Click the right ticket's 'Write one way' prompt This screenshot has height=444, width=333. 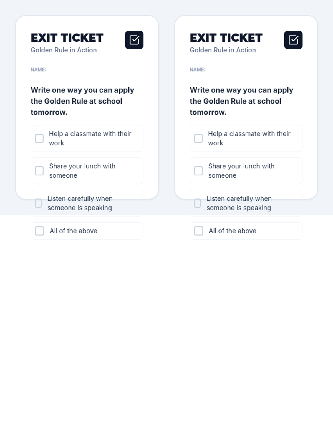241,101
